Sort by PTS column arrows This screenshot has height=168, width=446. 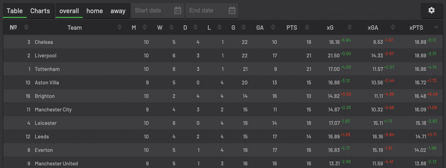point(307,27)
